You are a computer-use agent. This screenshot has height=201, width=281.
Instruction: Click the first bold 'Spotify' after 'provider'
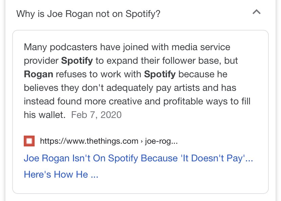(77, 61)
